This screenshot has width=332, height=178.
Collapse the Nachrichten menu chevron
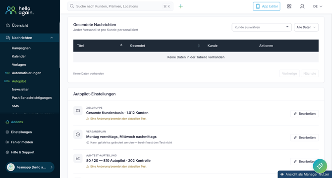[x=52, y=38]
